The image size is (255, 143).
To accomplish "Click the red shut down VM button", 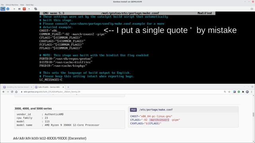I will (24, 9).
